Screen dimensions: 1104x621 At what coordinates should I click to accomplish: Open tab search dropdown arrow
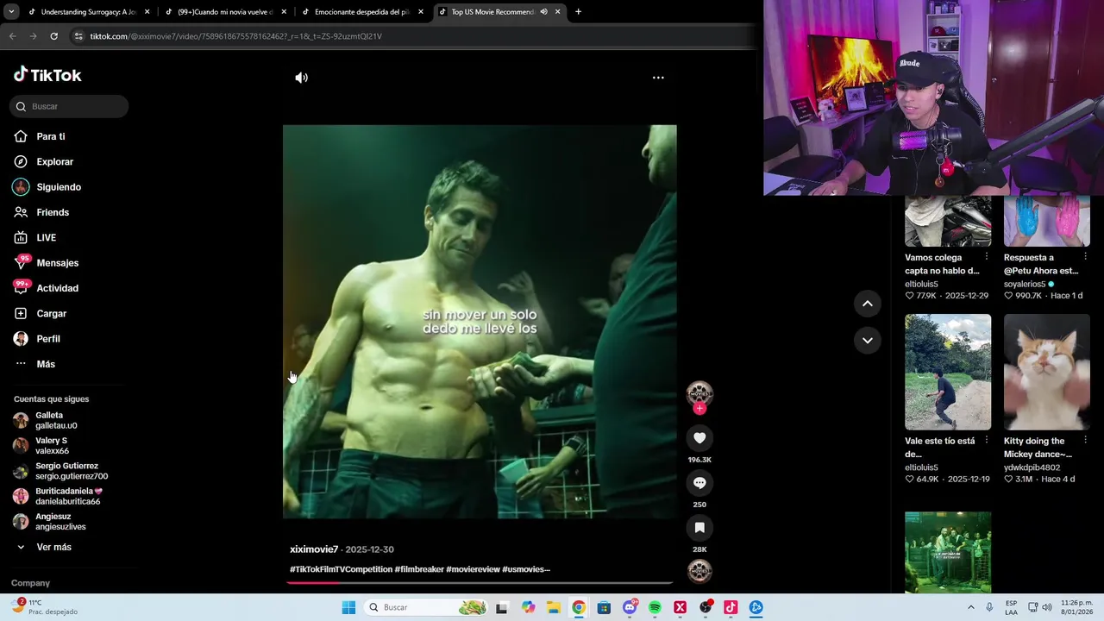click(10, 12)
